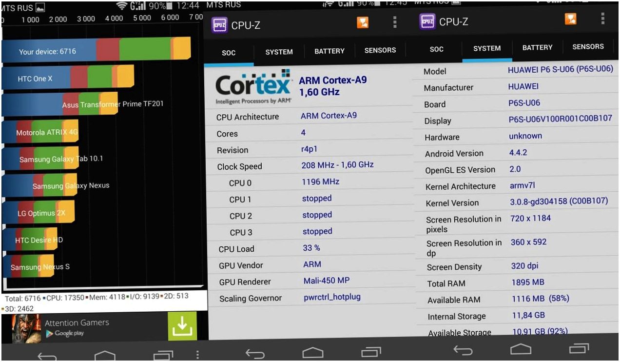
Task: Tap the CPU-Z logo in middle screen
Action: click(x=219, y=25)
